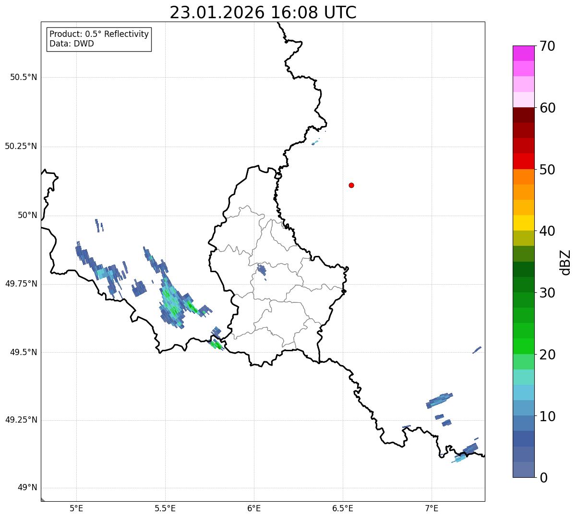Click the 49.75°N latitude label
Viewport: 577px width, 518px height.
coord(21,284)
